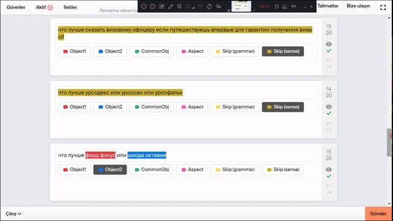Choose CommonObj label in the форд фокус task
This screenshot has width=393, height=221.
(x=152, y=169)
